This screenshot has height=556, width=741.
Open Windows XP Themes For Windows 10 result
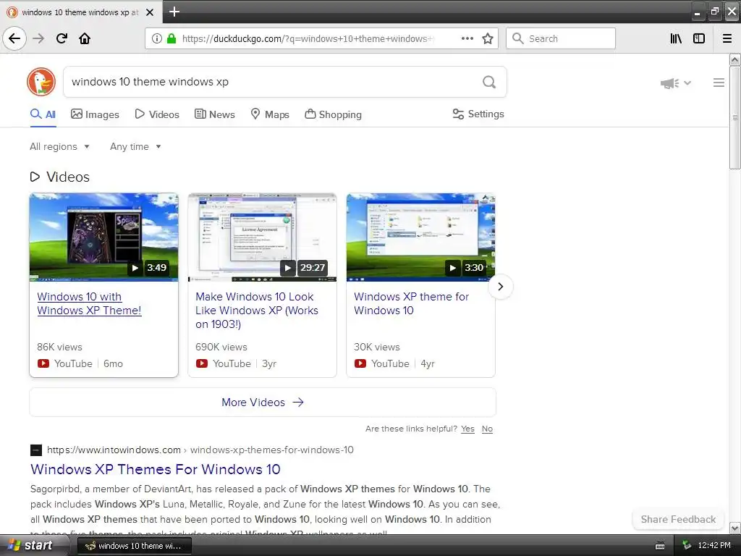(156, 469)
